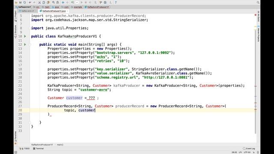The width and height of the screenshot is (274, 154).
Task: Click the Synchronize toolbar icon
Action: (x=25, y=3)
